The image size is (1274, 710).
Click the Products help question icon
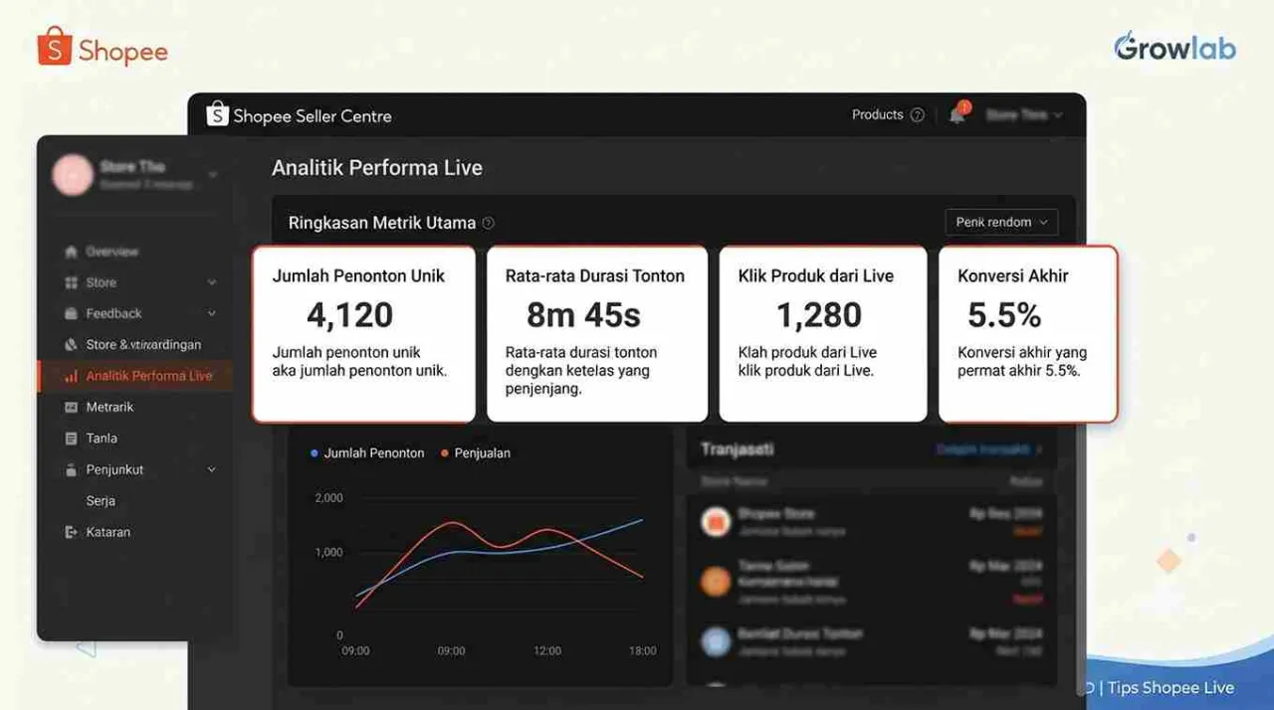(x=918, y=115)
